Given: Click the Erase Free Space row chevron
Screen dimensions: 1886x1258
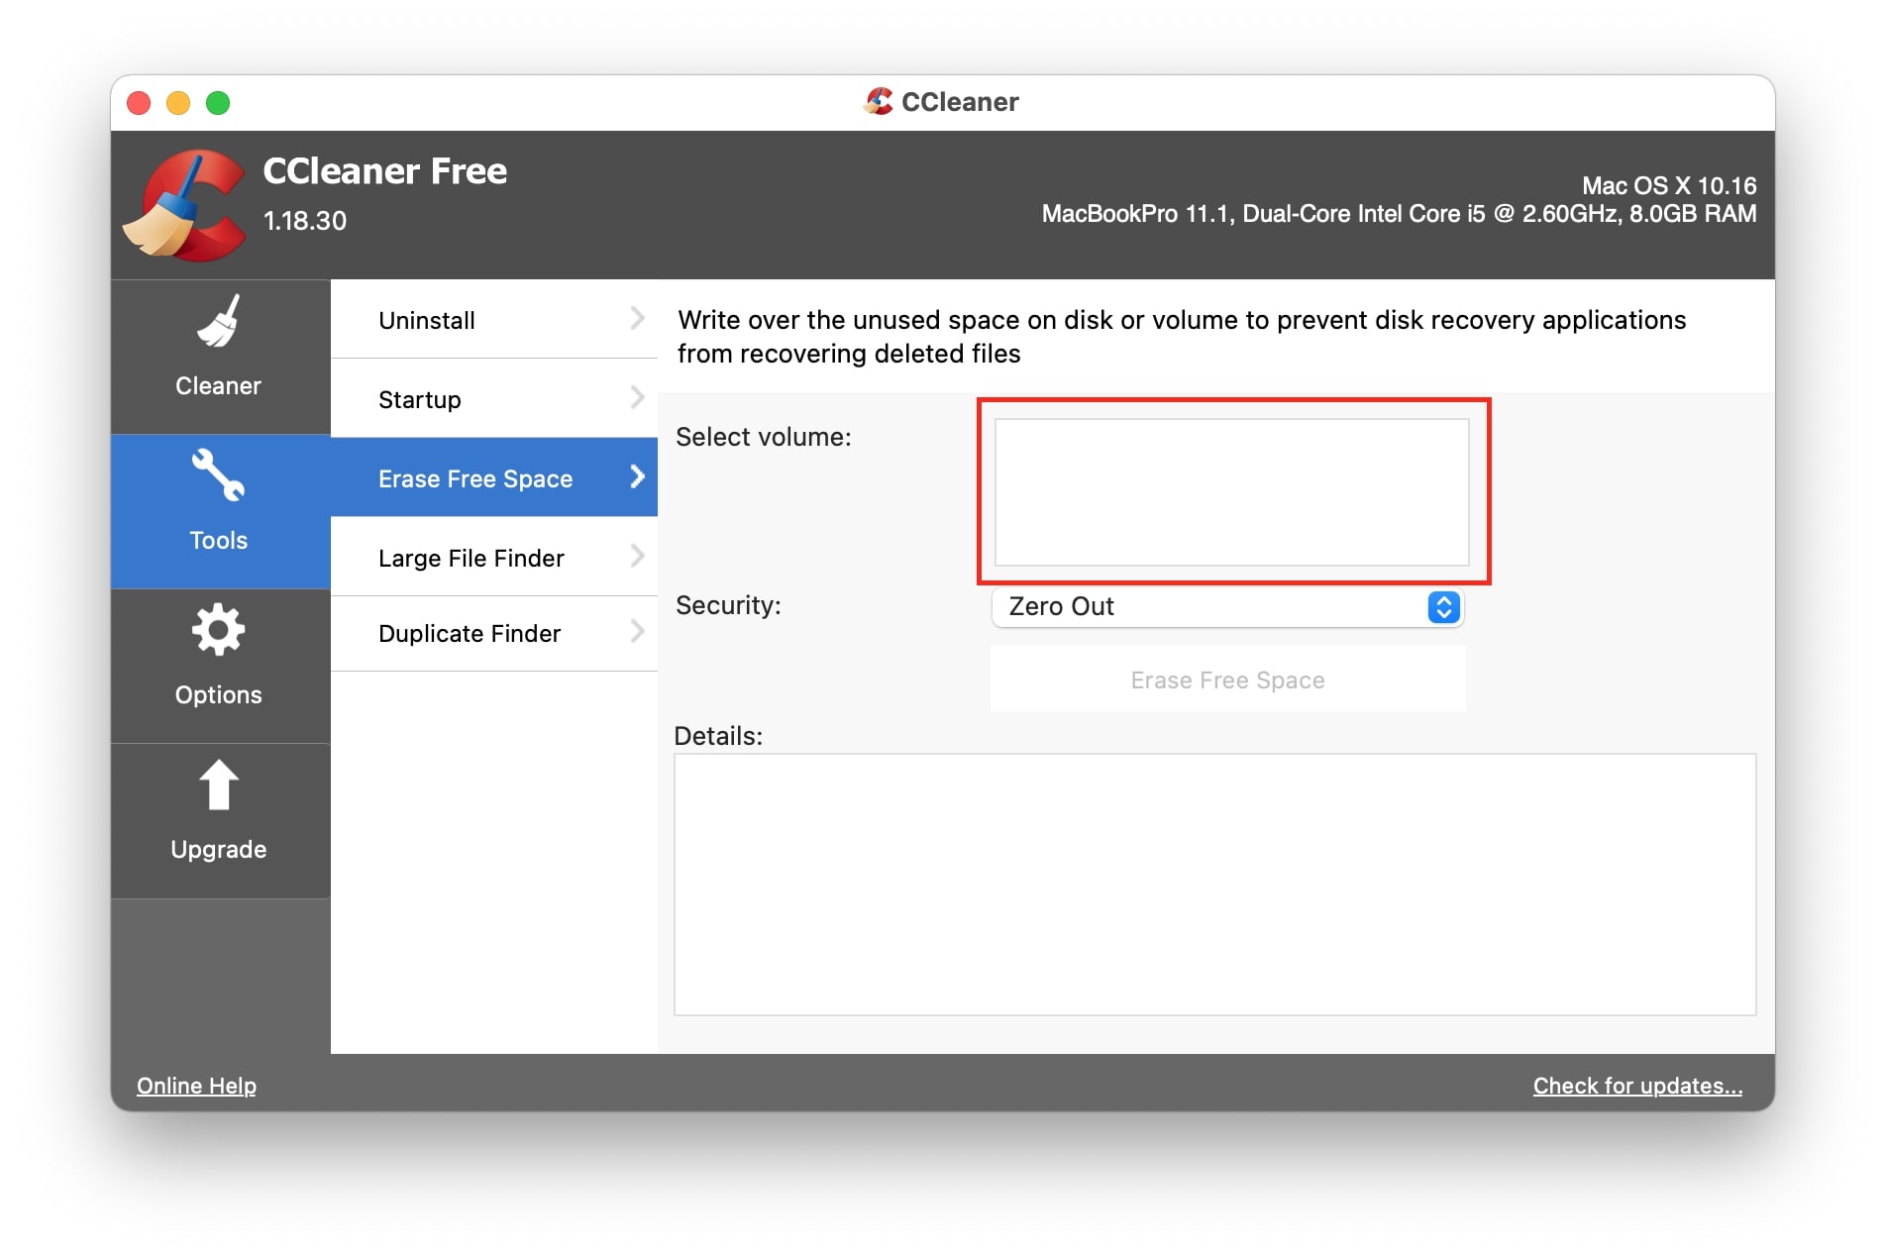Looking at the screenshot, I should click(x=637, y=476).
